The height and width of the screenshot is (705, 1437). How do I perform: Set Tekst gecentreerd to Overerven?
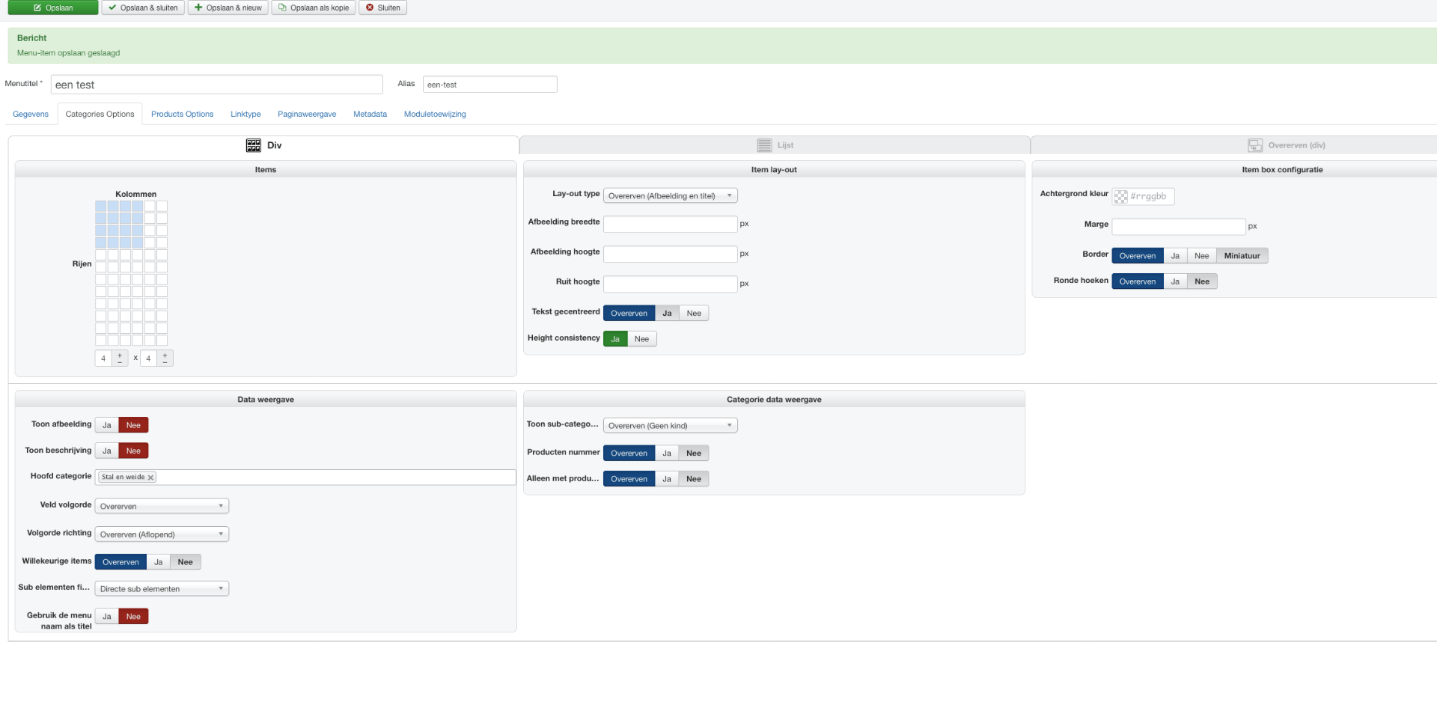(629, 314)
